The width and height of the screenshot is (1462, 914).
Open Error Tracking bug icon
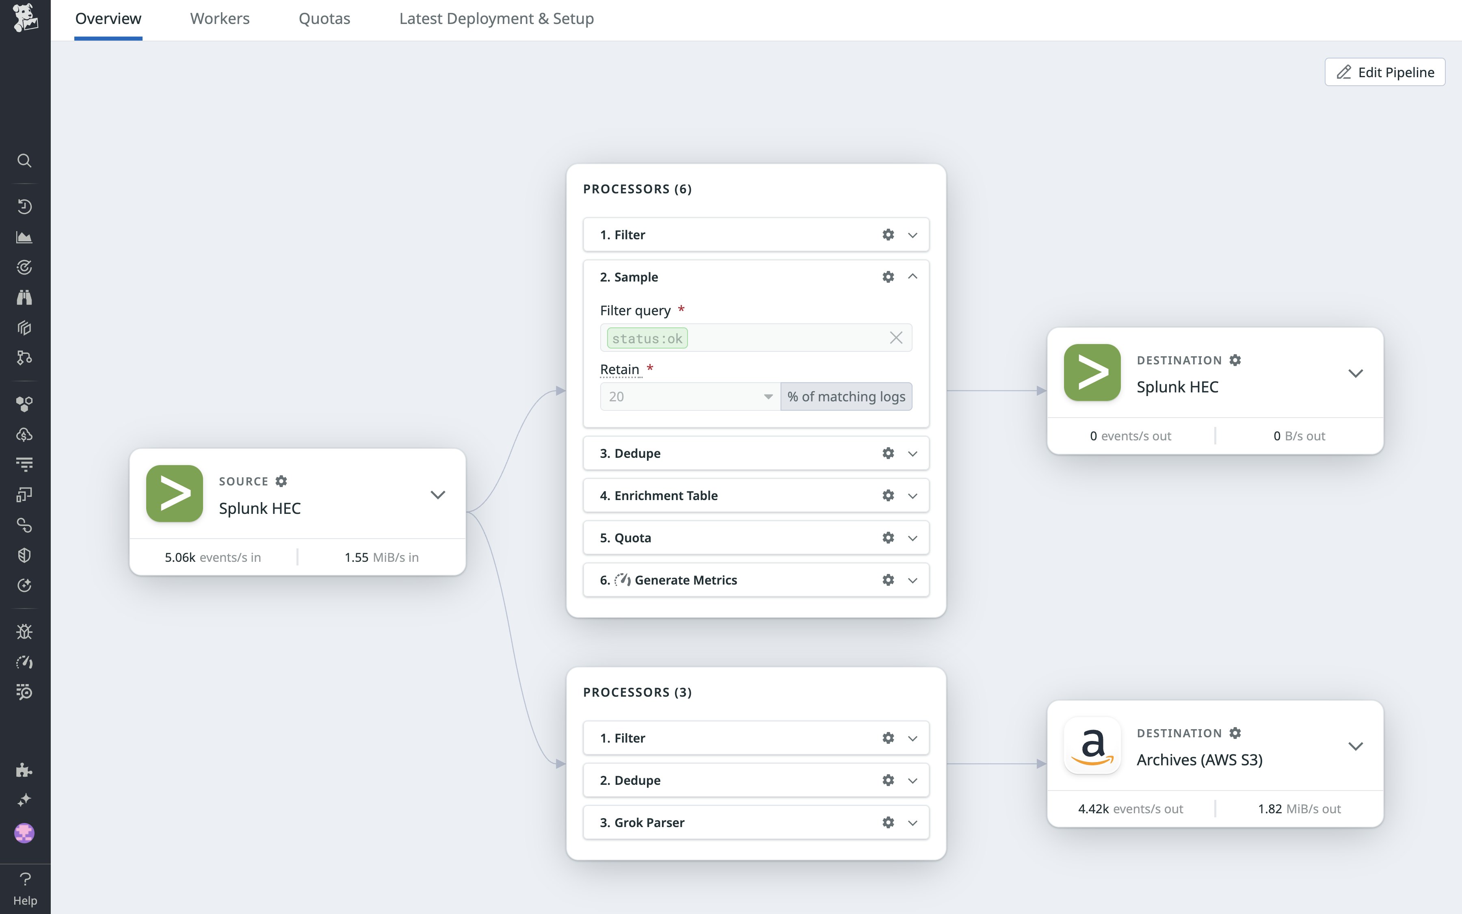pyautogui.click(x=24, y=632)
